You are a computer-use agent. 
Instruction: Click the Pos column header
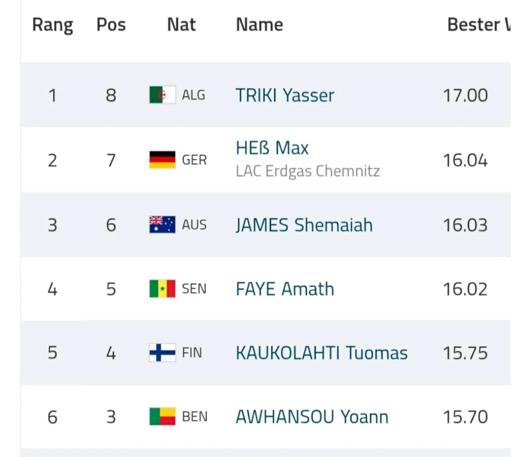[111, 25]
